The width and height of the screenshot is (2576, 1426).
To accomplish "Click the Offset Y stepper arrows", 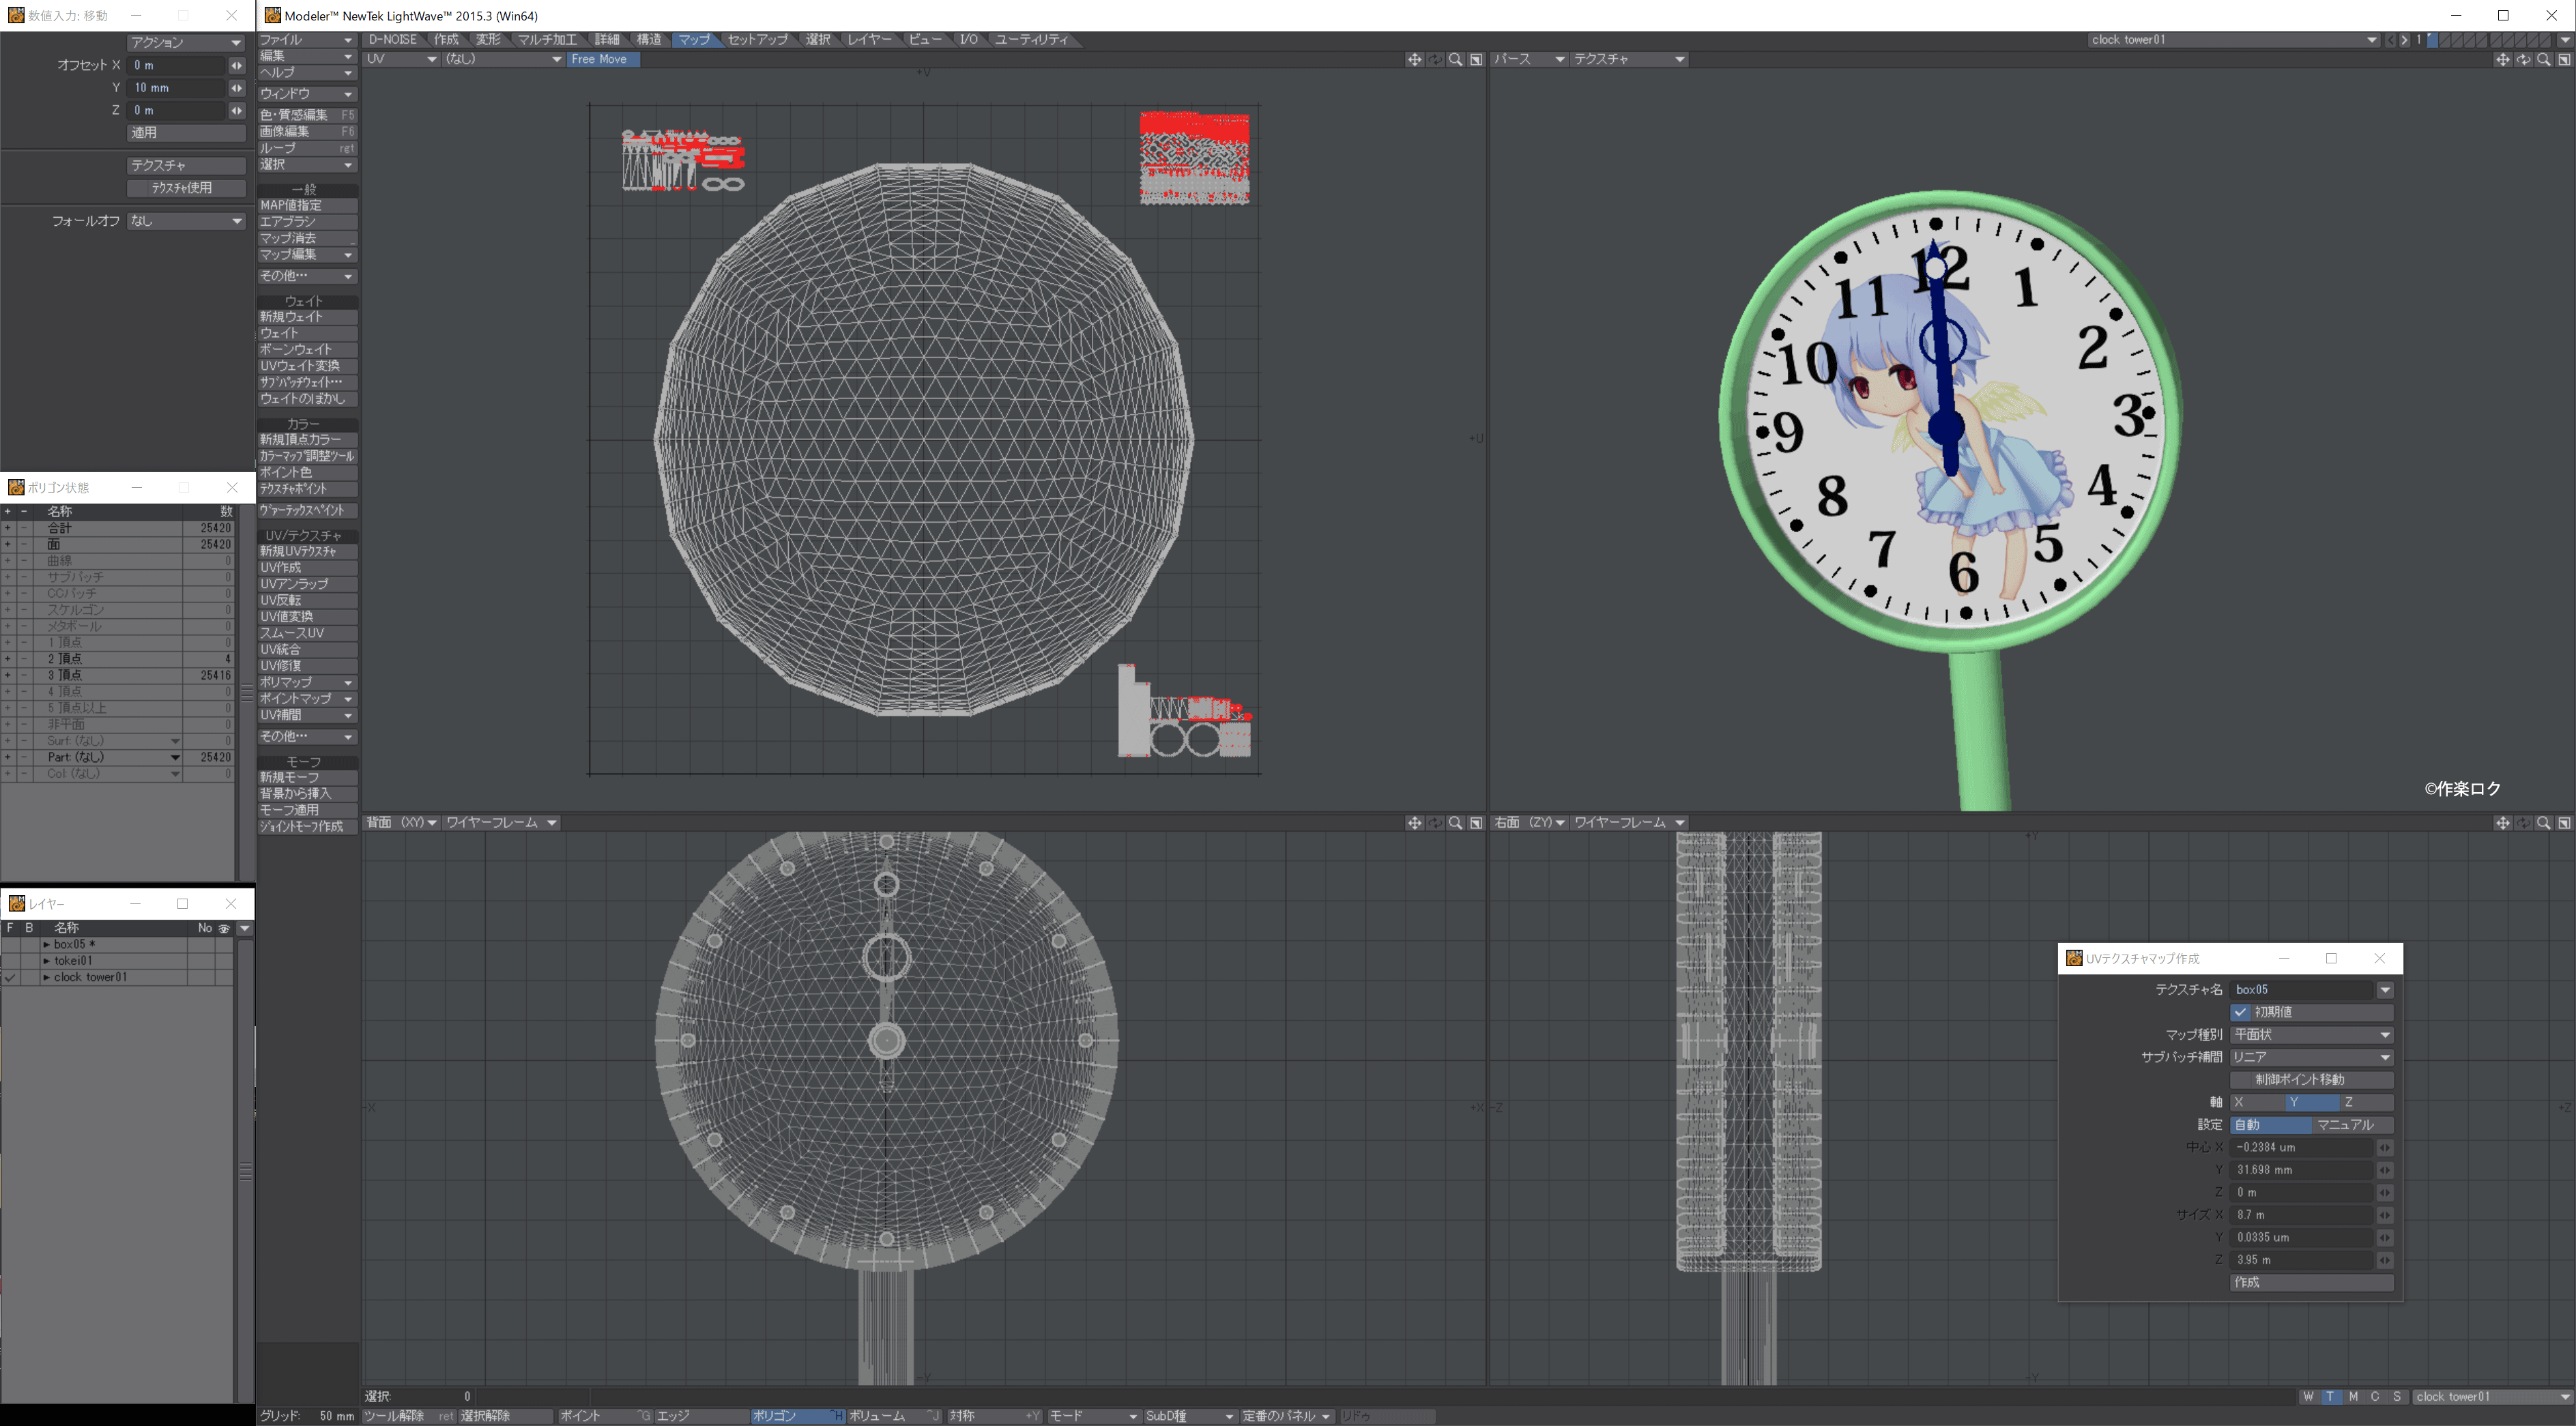I will [237, 88].
